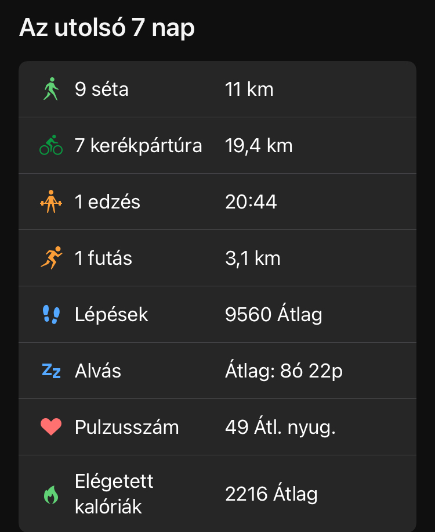Tap the "Átlag: 8ó 22p" sleep value
435x532 pixels.
coord(284,371)
